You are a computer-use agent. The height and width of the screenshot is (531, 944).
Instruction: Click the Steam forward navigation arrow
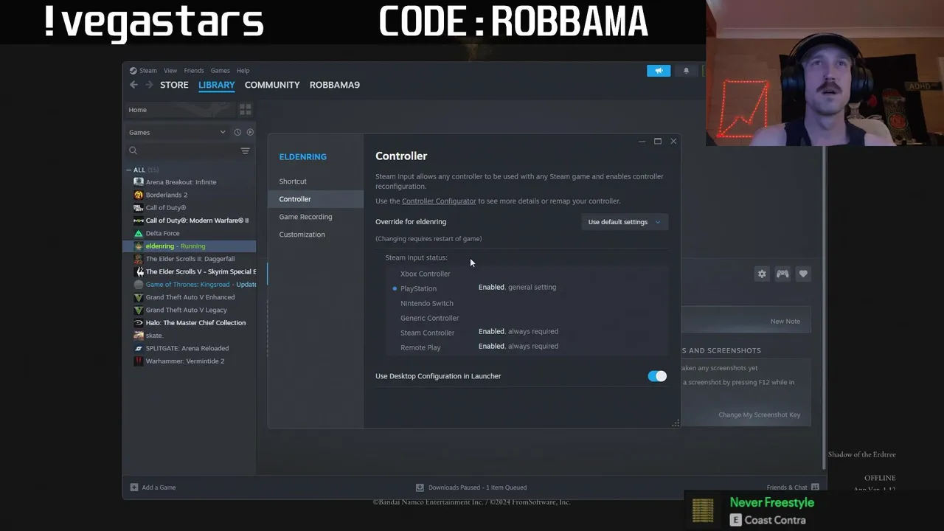pos(149,85)
